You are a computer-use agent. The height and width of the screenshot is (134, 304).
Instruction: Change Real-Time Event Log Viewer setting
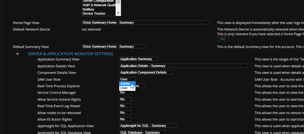[x=125, y=106]
